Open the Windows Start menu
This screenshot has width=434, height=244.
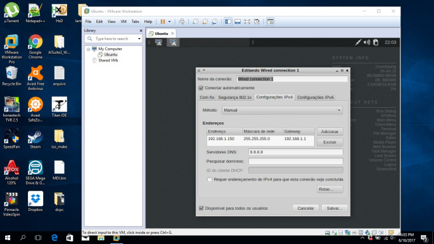pyautogui.click(x=8, y=238)
